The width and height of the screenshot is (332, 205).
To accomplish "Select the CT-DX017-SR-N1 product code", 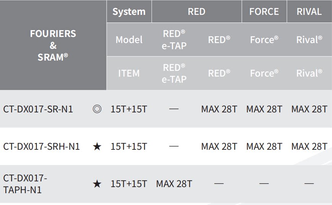I will (38, 109).
